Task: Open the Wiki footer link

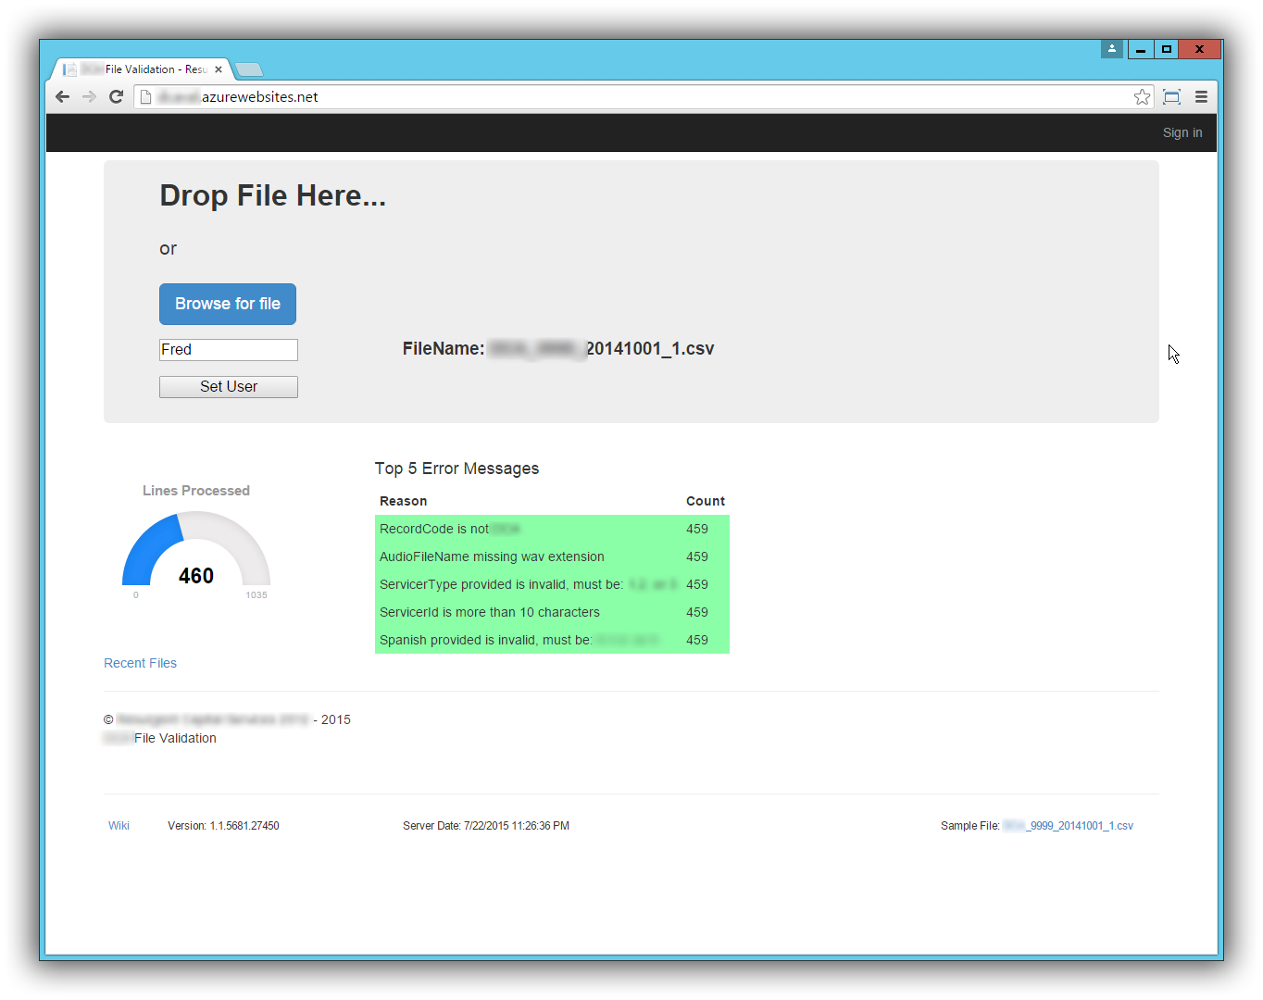Action: pos(119,826)
